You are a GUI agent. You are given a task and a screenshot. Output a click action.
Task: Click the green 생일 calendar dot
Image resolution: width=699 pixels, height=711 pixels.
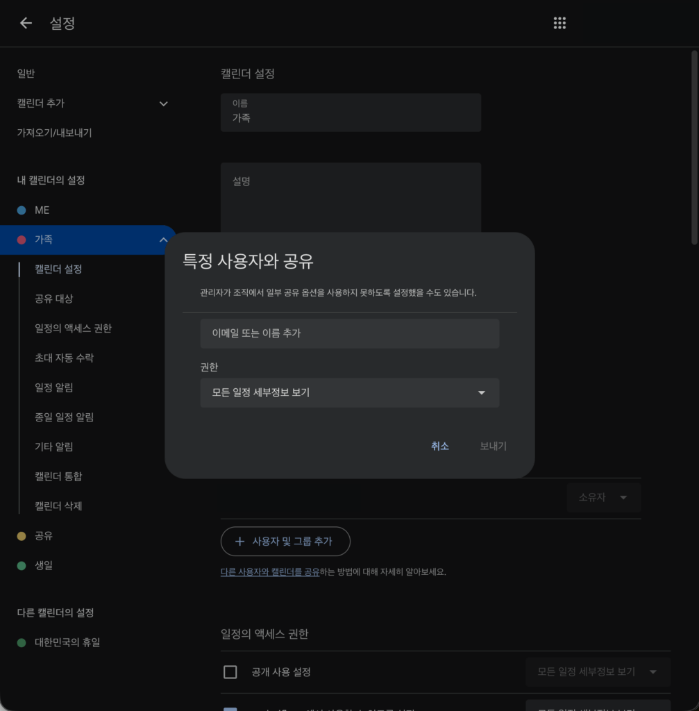[x=22, y=566]
